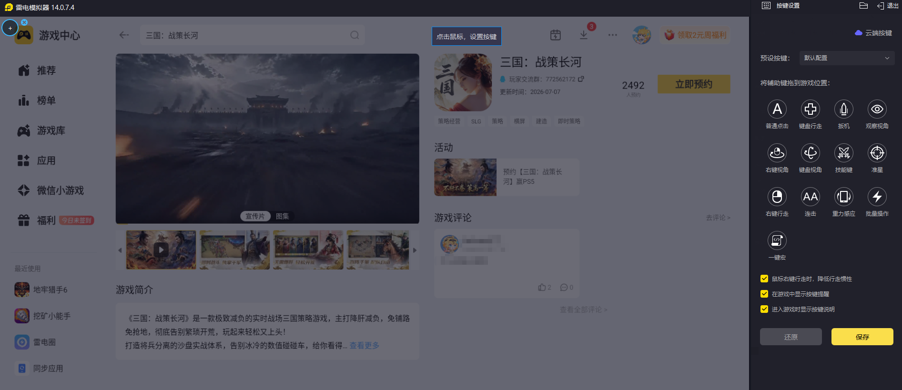The height and width of the screenshot is (390, 902).
Task: Open 同步应用 from recently used
Action: pos(39,368)
